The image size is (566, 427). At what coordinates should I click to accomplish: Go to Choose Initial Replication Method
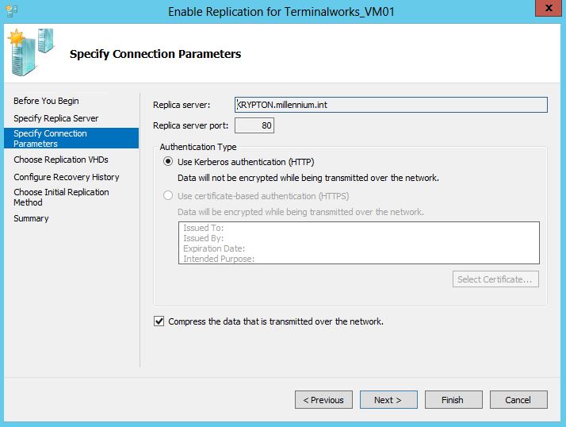click(61, 197)
